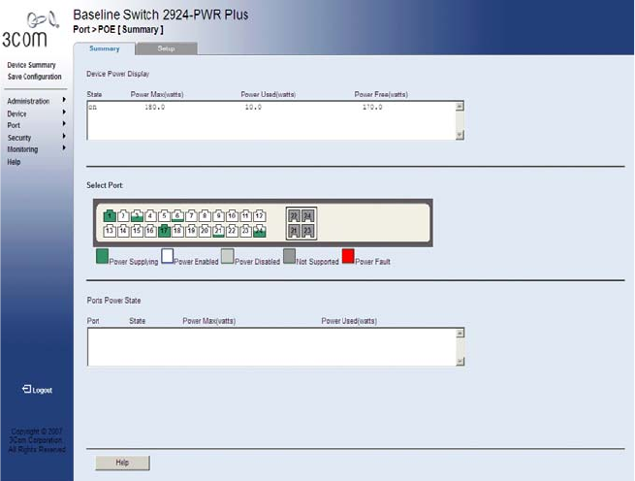Select port 10 on the switch panel
The height and width of the screenshot is (481, 635).
[232, 216]
